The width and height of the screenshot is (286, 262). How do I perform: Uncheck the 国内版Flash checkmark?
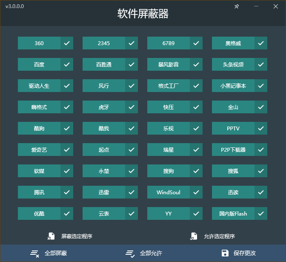[x=261, y=213]
